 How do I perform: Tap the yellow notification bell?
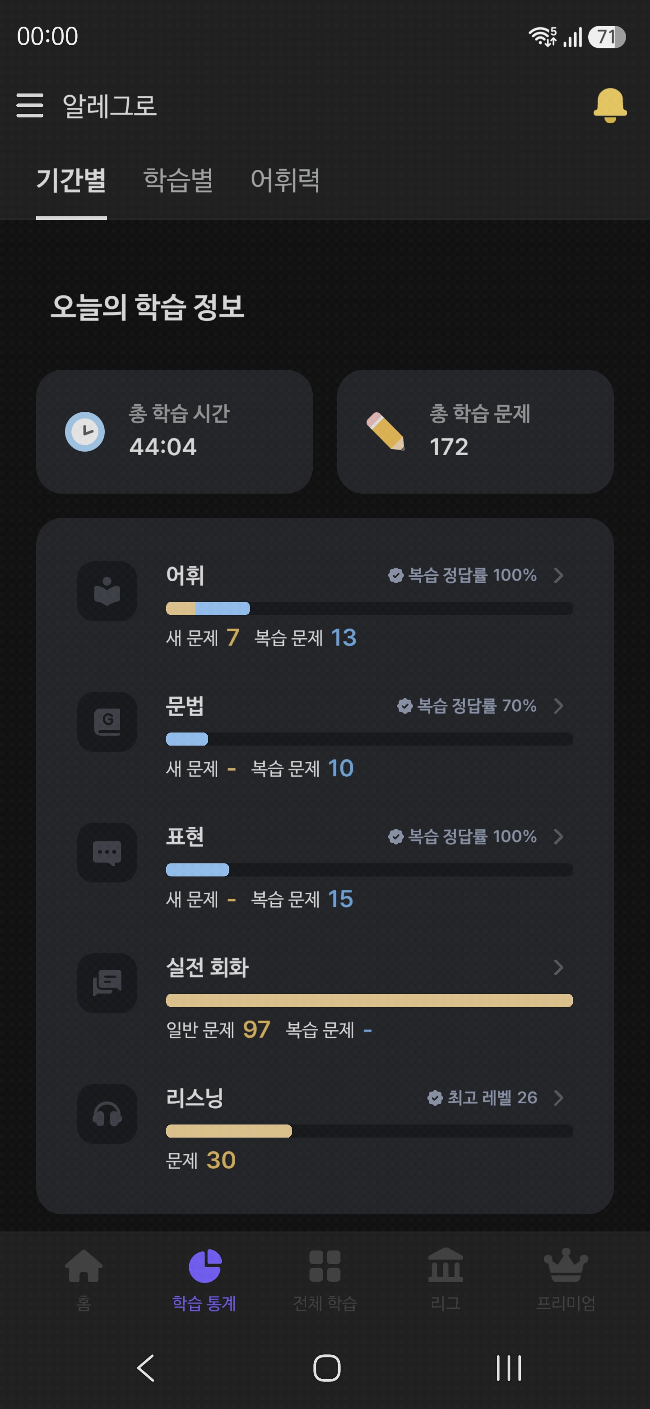[x=609, y=105]
